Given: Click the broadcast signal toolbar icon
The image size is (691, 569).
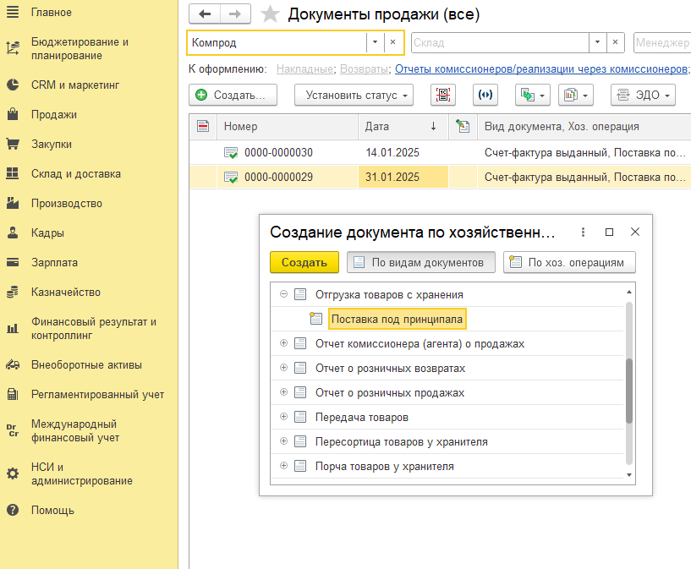Looking at the screenshot, I should (485, 96).
